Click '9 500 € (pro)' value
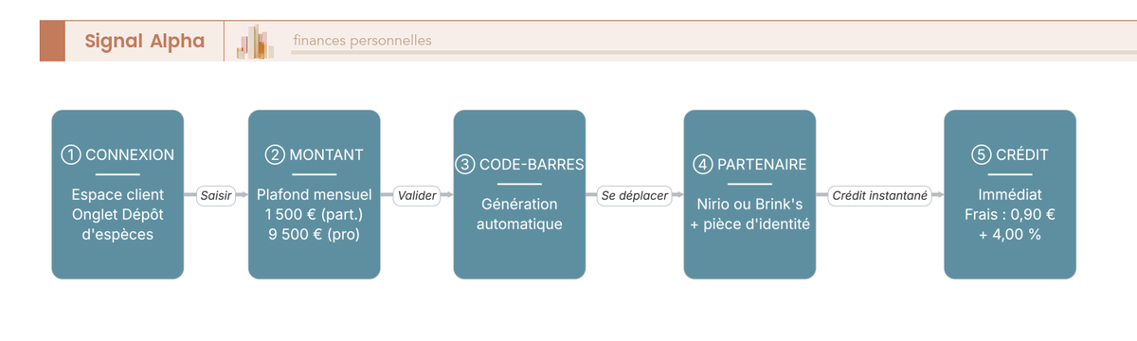1137x341 pixels. point(315,234)
